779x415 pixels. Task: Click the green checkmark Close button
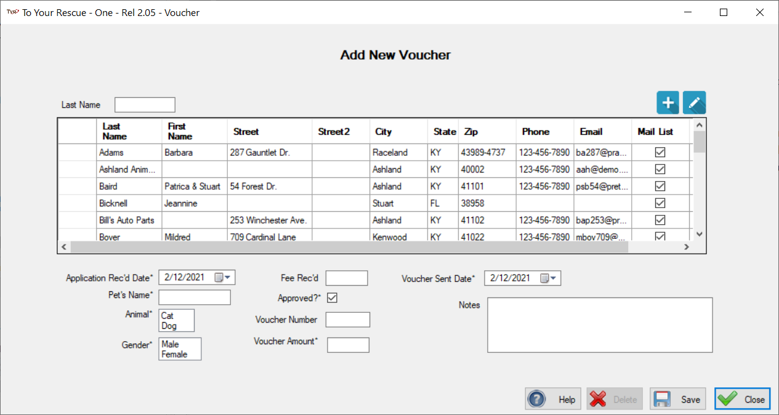click(742, 399)
